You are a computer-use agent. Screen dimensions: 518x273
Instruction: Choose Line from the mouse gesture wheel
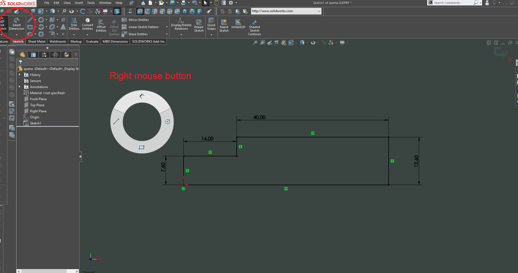click(x=116, y=121)
